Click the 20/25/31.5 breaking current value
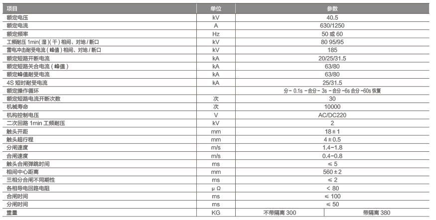The height and width of the screenshot is (220, 436). coord(331,58)
